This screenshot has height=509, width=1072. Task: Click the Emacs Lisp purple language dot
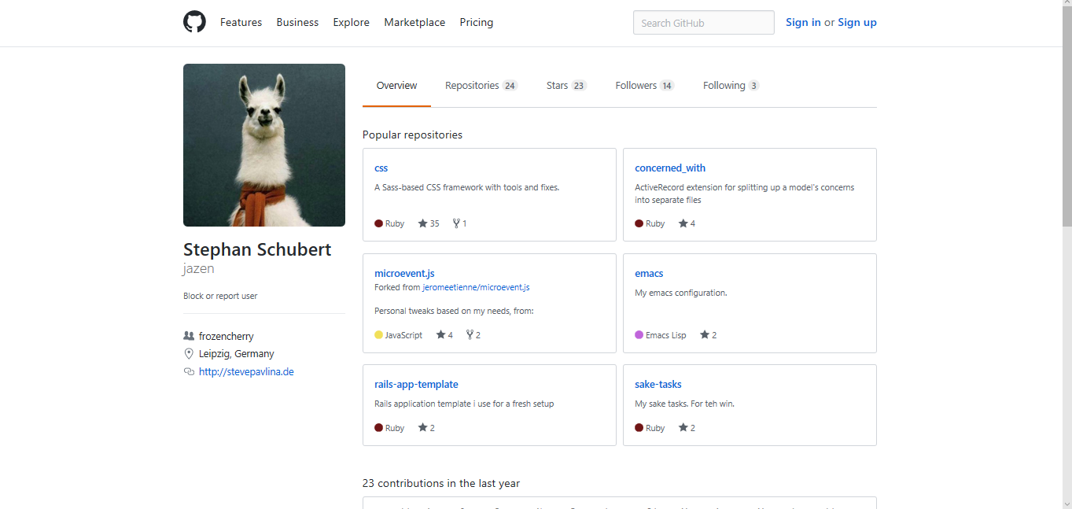[639, 335]
